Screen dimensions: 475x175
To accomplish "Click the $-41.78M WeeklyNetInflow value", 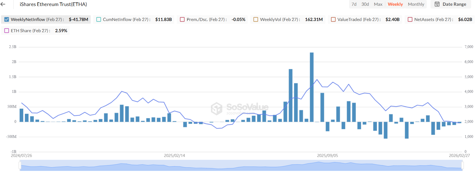I will click(x=78, y=19).
